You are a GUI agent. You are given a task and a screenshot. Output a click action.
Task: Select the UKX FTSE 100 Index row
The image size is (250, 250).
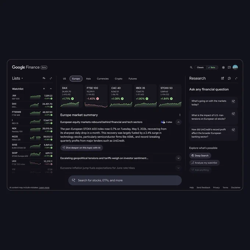pyautogui.click(x=32, y=162)
